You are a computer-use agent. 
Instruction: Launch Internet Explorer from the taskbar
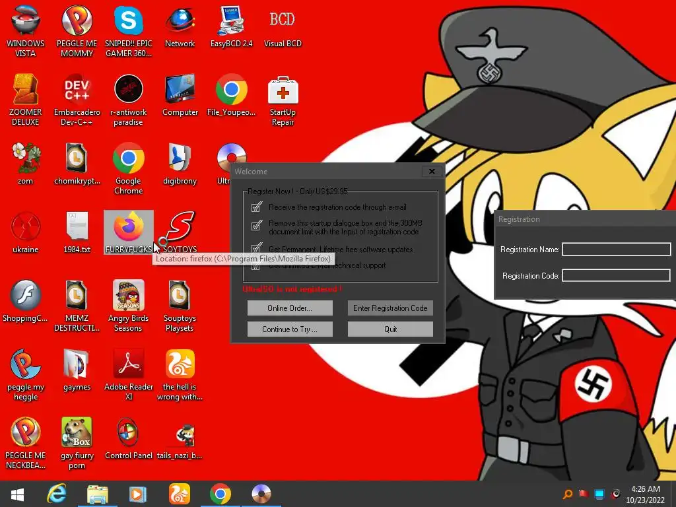(x=57, y=494)
